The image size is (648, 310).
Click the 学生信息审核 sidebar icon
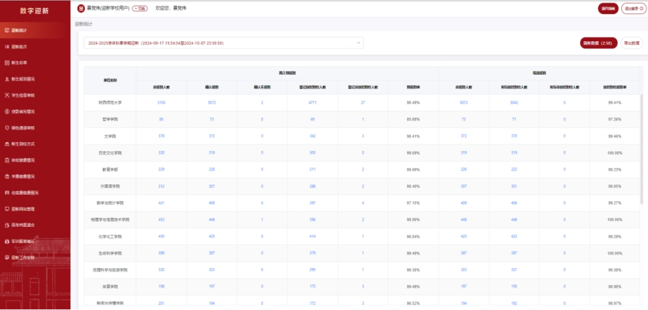(6, 95)
